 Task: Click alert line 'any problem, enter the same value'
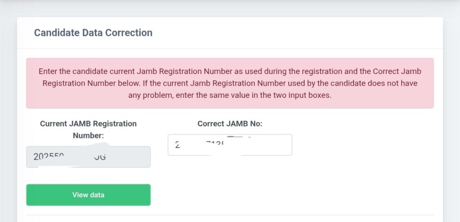click(x=230, y=96)
